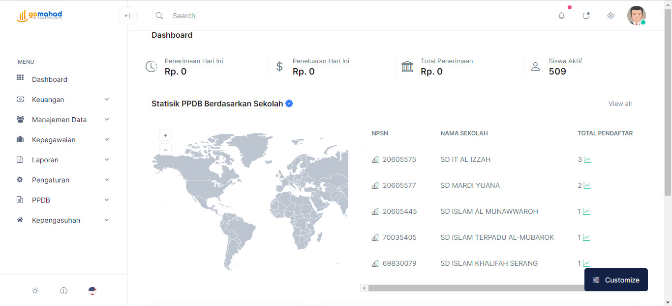Collapse sidebar with arrow button

pyautogui.click(x=127, y=16)
